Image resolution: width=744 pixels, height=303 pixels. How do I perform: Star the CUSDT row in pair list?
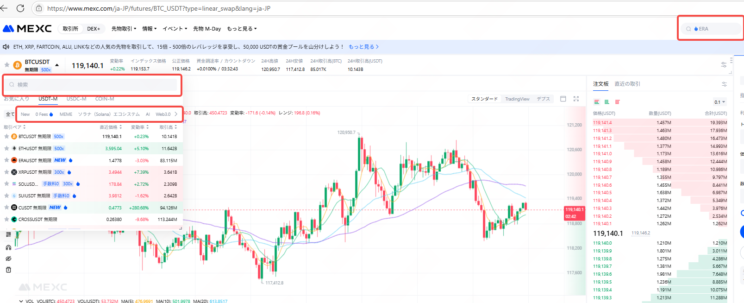coord(6,208)
